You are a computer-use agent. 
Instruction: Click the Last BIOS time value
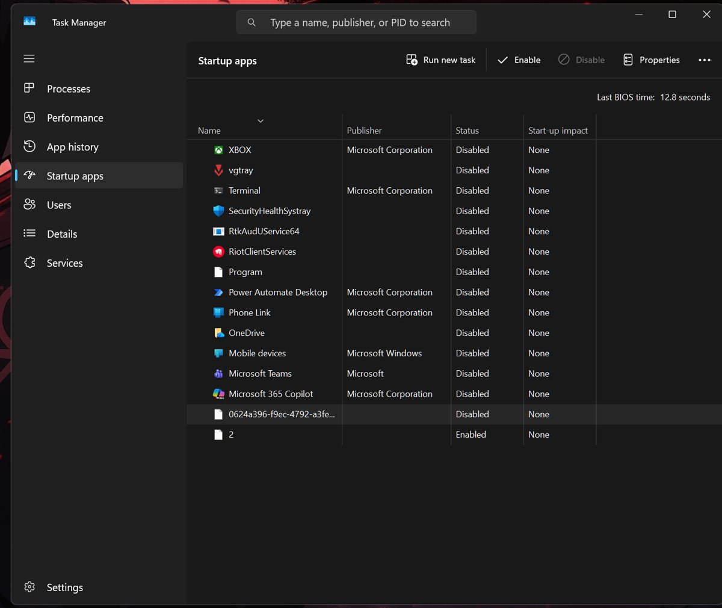coord(685,97)
